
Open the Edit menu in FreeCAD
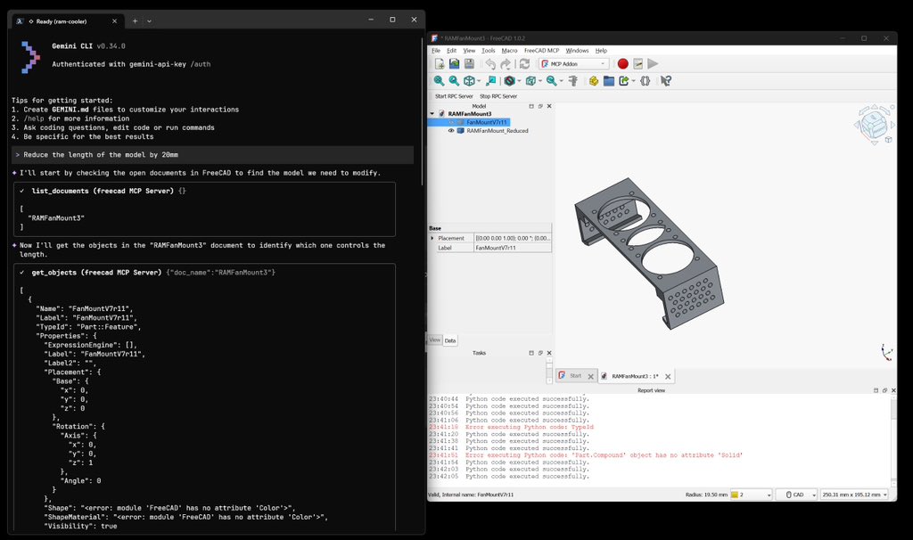point(451,51)
